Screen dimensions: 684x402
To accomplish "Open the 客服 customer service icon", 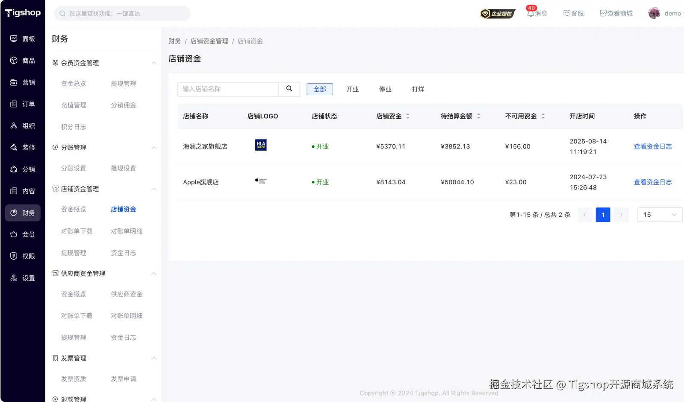I will pyautogui.click(x=567, y=14).
